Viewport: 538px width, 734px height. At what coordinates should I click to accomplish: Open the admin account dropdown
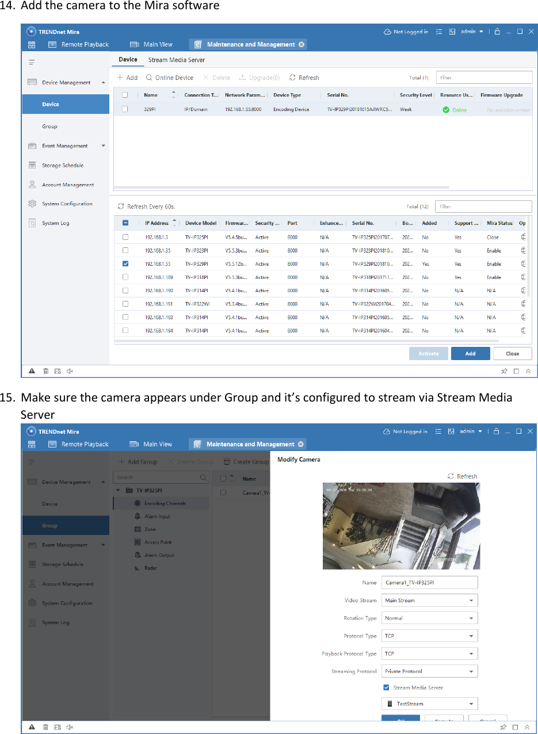(x=472, y=32)
